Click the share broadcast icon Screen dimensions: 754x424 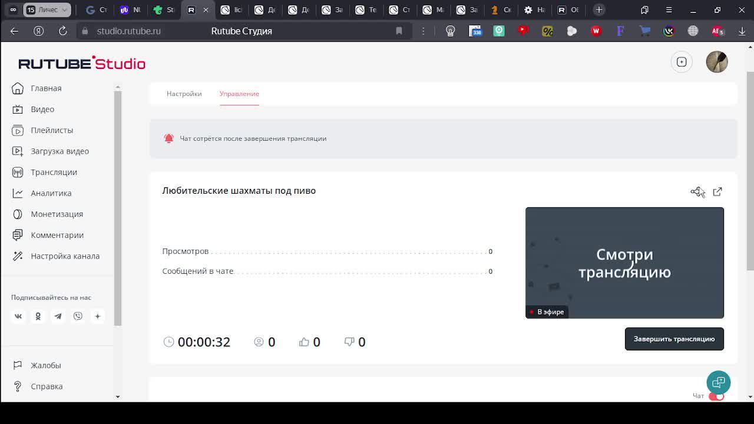click(x=696, y=191)
